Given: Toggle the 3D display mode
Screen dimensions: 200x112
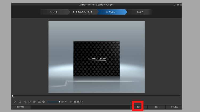Looking at the screenshot, I should [62, 102].
